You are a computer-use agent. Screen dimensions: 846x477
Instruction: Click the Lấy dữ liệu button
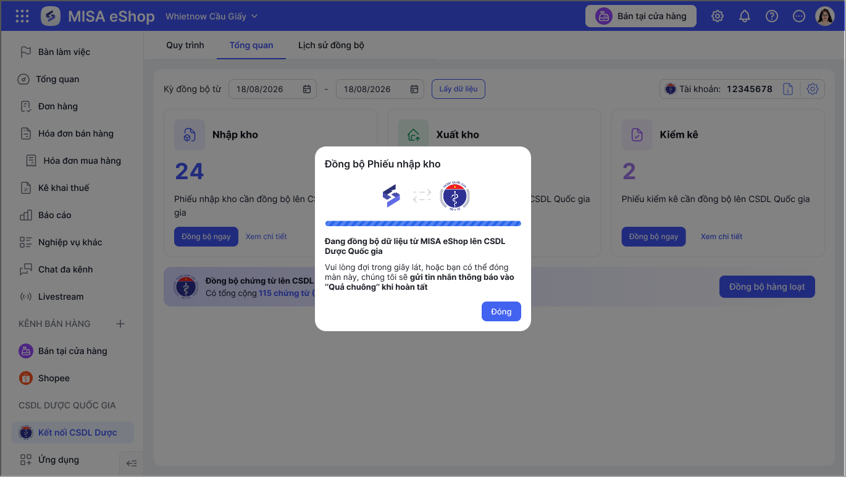458,89
